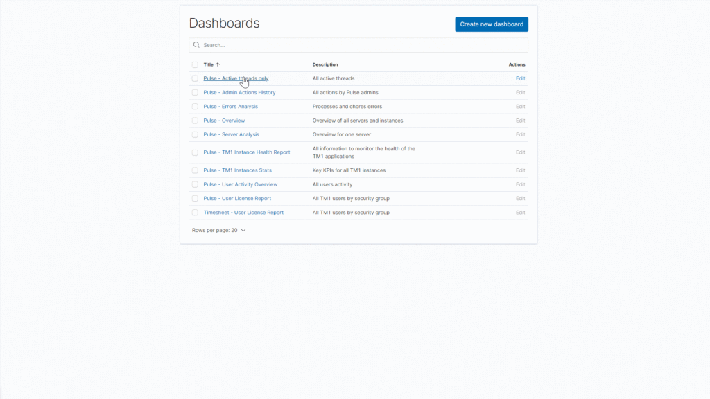This screenshot has height=399, width=710.
Task: Select checkbox for Pulse - Errors Analysis
Action: click(x=195, y=107)
